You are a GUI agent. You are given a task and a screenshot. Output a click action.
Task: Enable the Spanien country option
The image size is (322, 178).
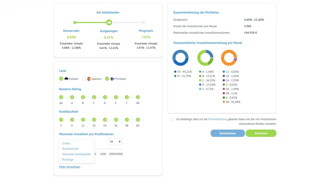coord(84,79)
